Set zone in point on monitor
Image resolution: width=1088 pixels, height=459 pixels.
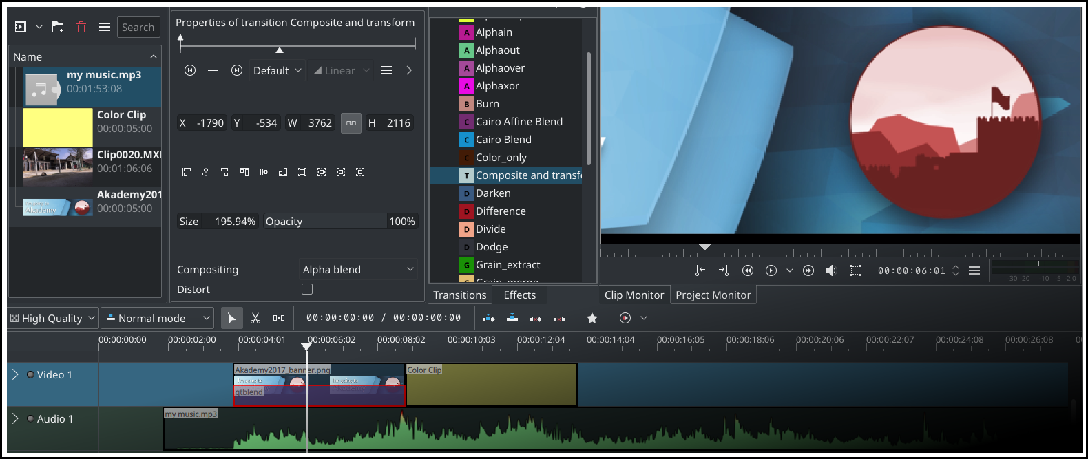pyautogui.click(x=700, y=270)
